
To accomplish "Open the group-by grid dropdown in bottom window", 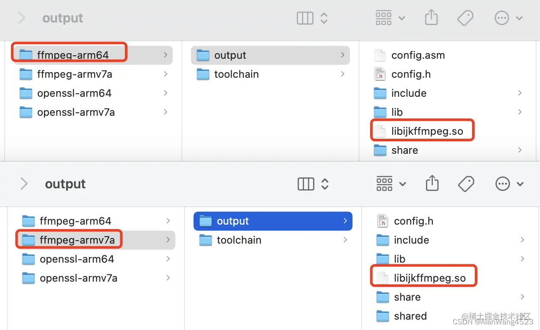I will 391,184.
